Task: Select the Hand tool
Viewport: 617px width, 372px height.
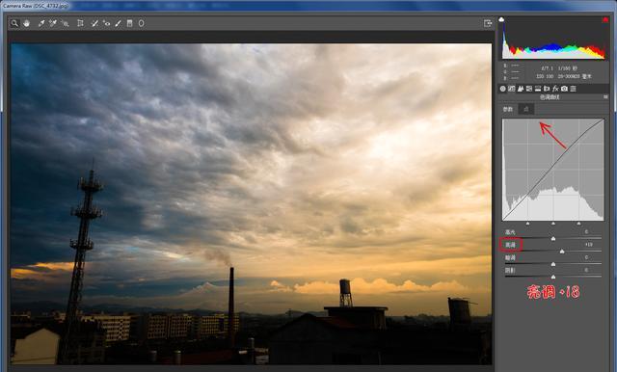Action: click(x=26, y=23)
